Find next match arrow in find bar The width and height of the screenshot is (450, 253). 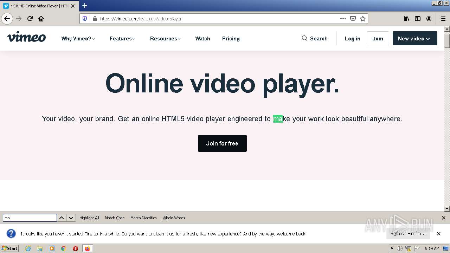(71, 218)
